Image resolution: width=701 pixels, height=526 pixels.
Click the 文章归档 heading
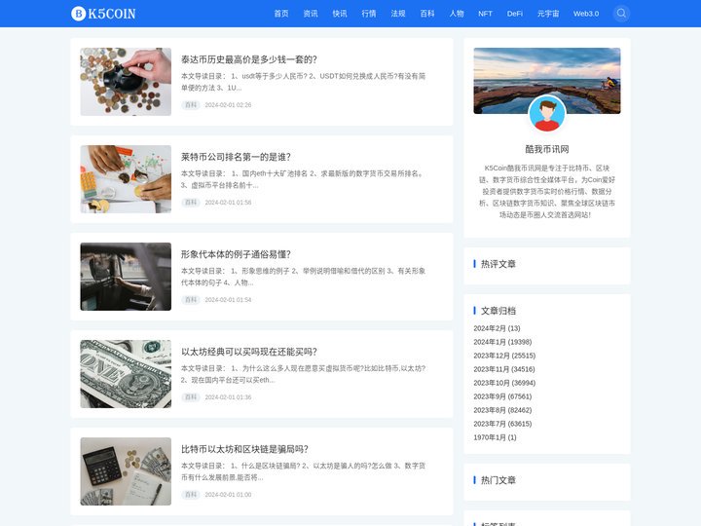(x=498, y=311)
